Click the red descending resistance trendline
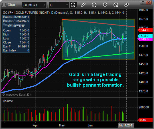Image resolution: width=154 pixels, height=129 pixels. pyautogui.click(x=98, y=23)
